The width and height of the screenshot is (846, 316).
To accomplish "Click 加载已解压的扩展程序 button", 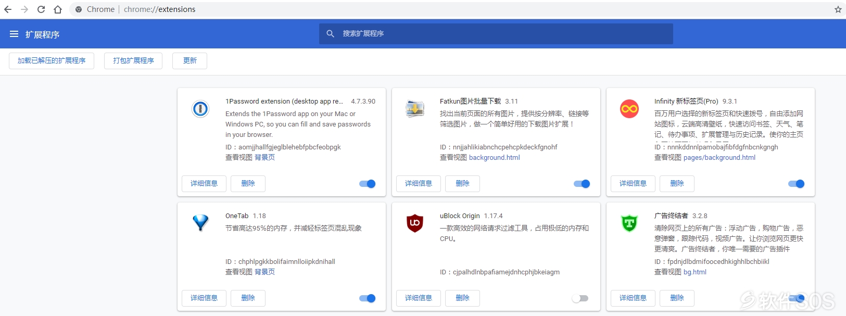I will point(52,61).
